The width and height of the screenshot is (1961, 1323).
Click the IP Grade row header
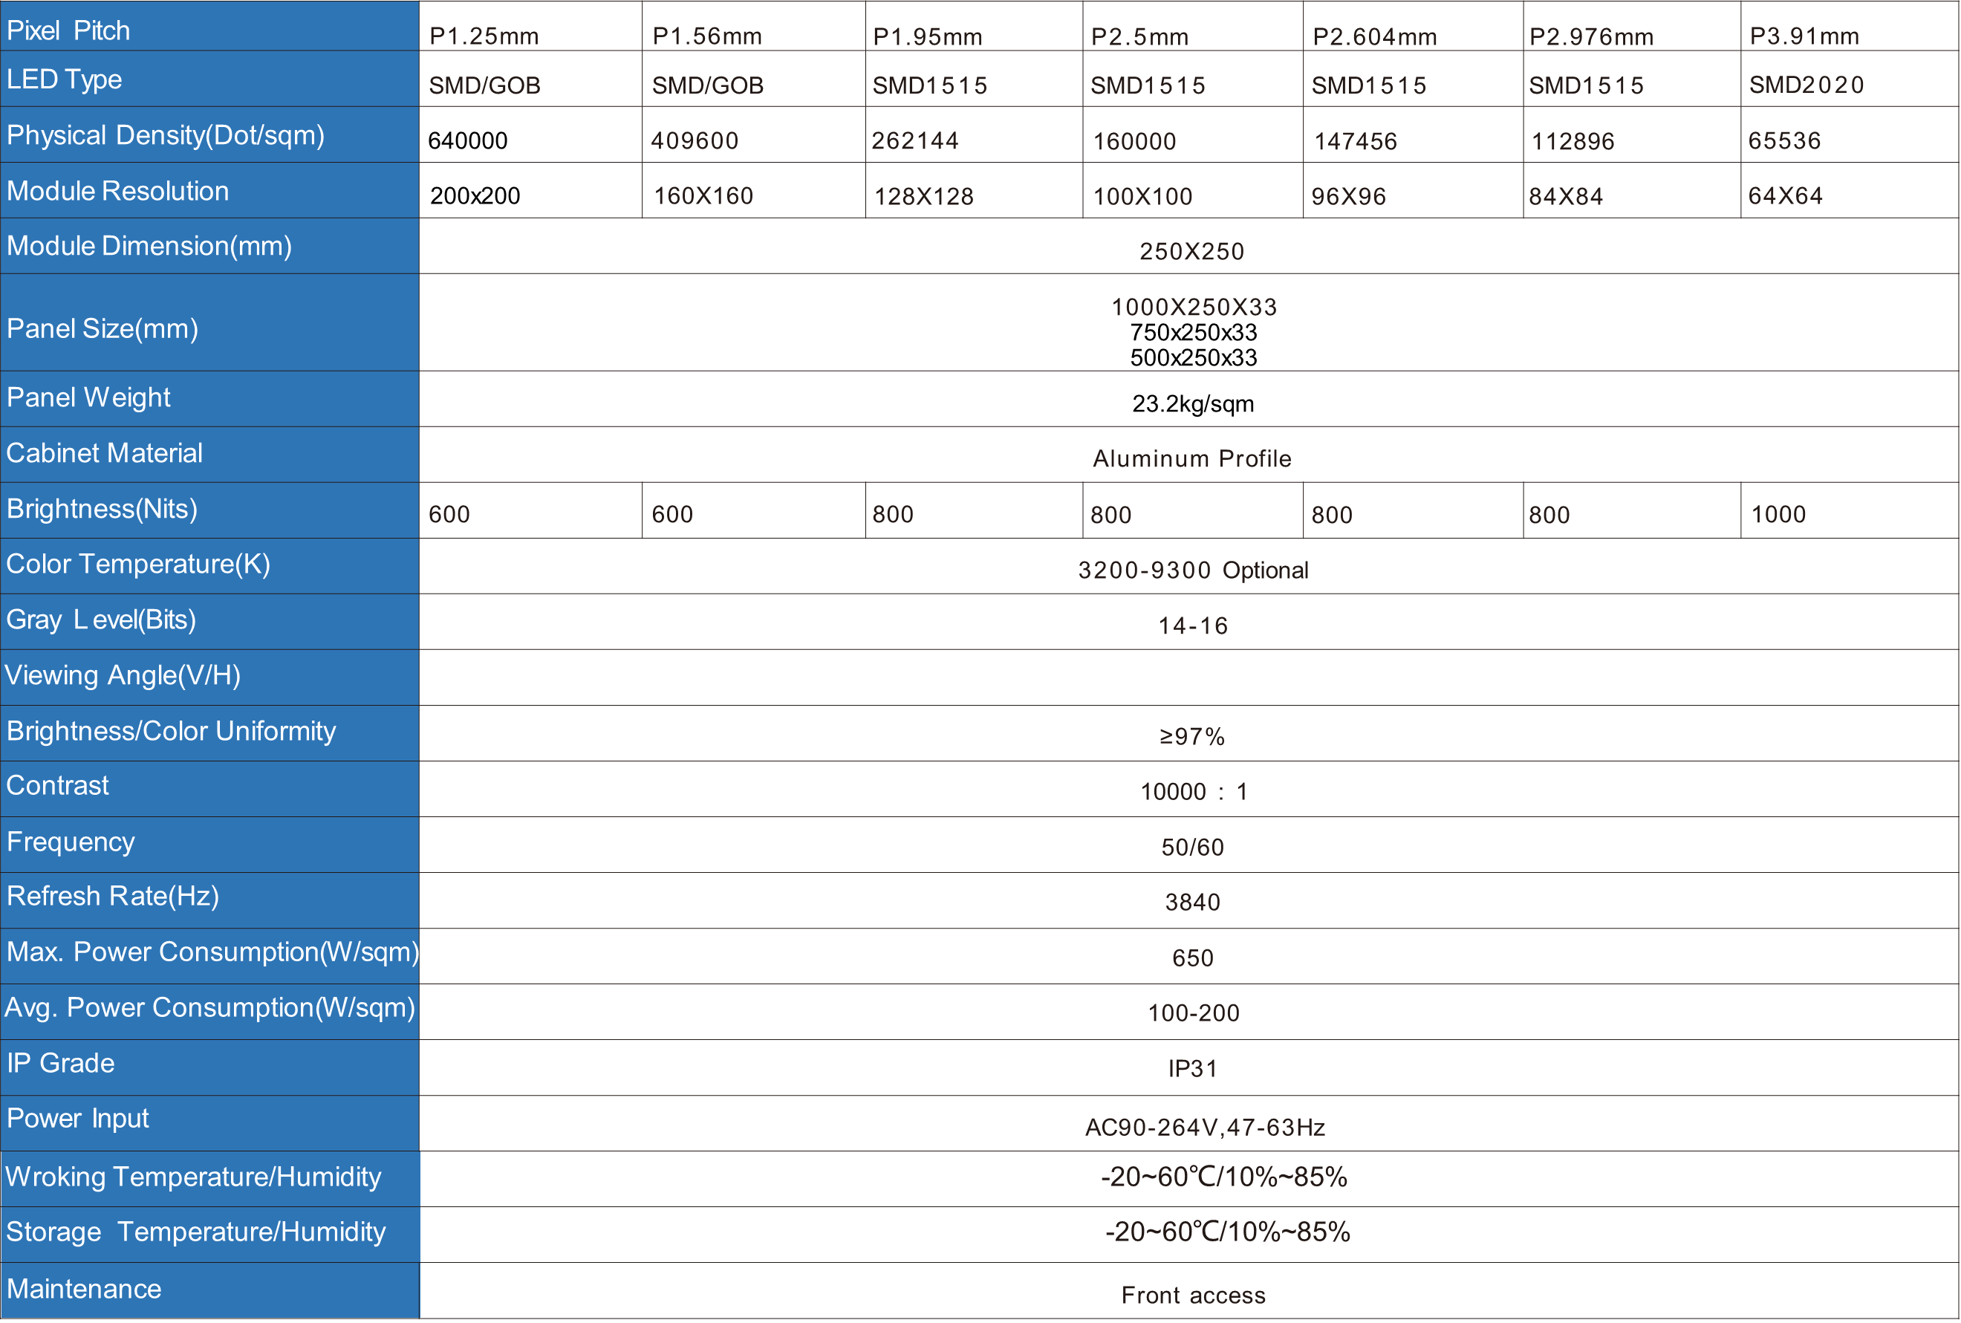pos(61,1063)
